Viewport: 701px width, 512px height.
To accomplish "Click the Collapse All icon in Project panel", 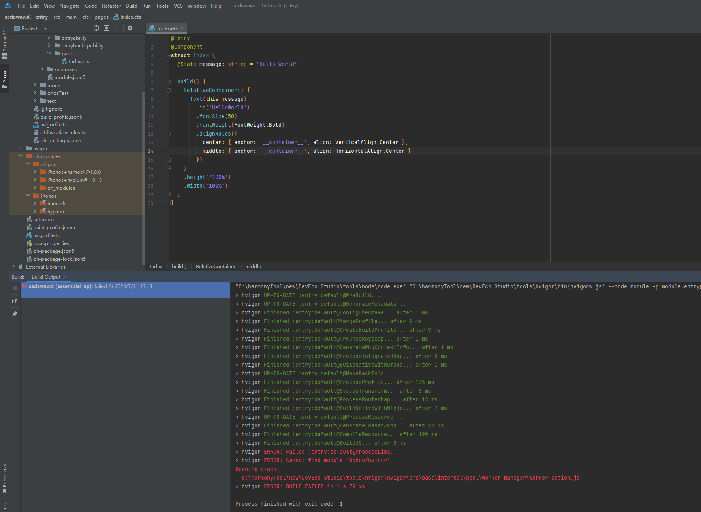I will pos(117,28).
